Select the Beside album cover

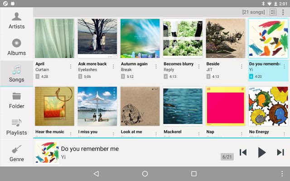[x=226, y=38]
